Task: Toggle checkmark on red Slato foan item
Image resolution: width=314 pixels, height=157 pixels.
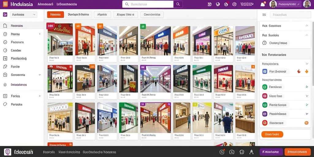Action: pos(307,96)
